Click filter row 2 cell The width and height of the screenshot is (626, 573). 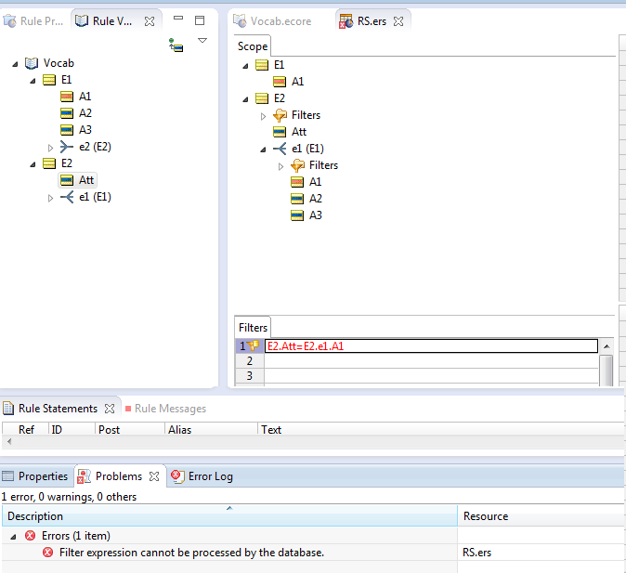(x=431, y=361)
